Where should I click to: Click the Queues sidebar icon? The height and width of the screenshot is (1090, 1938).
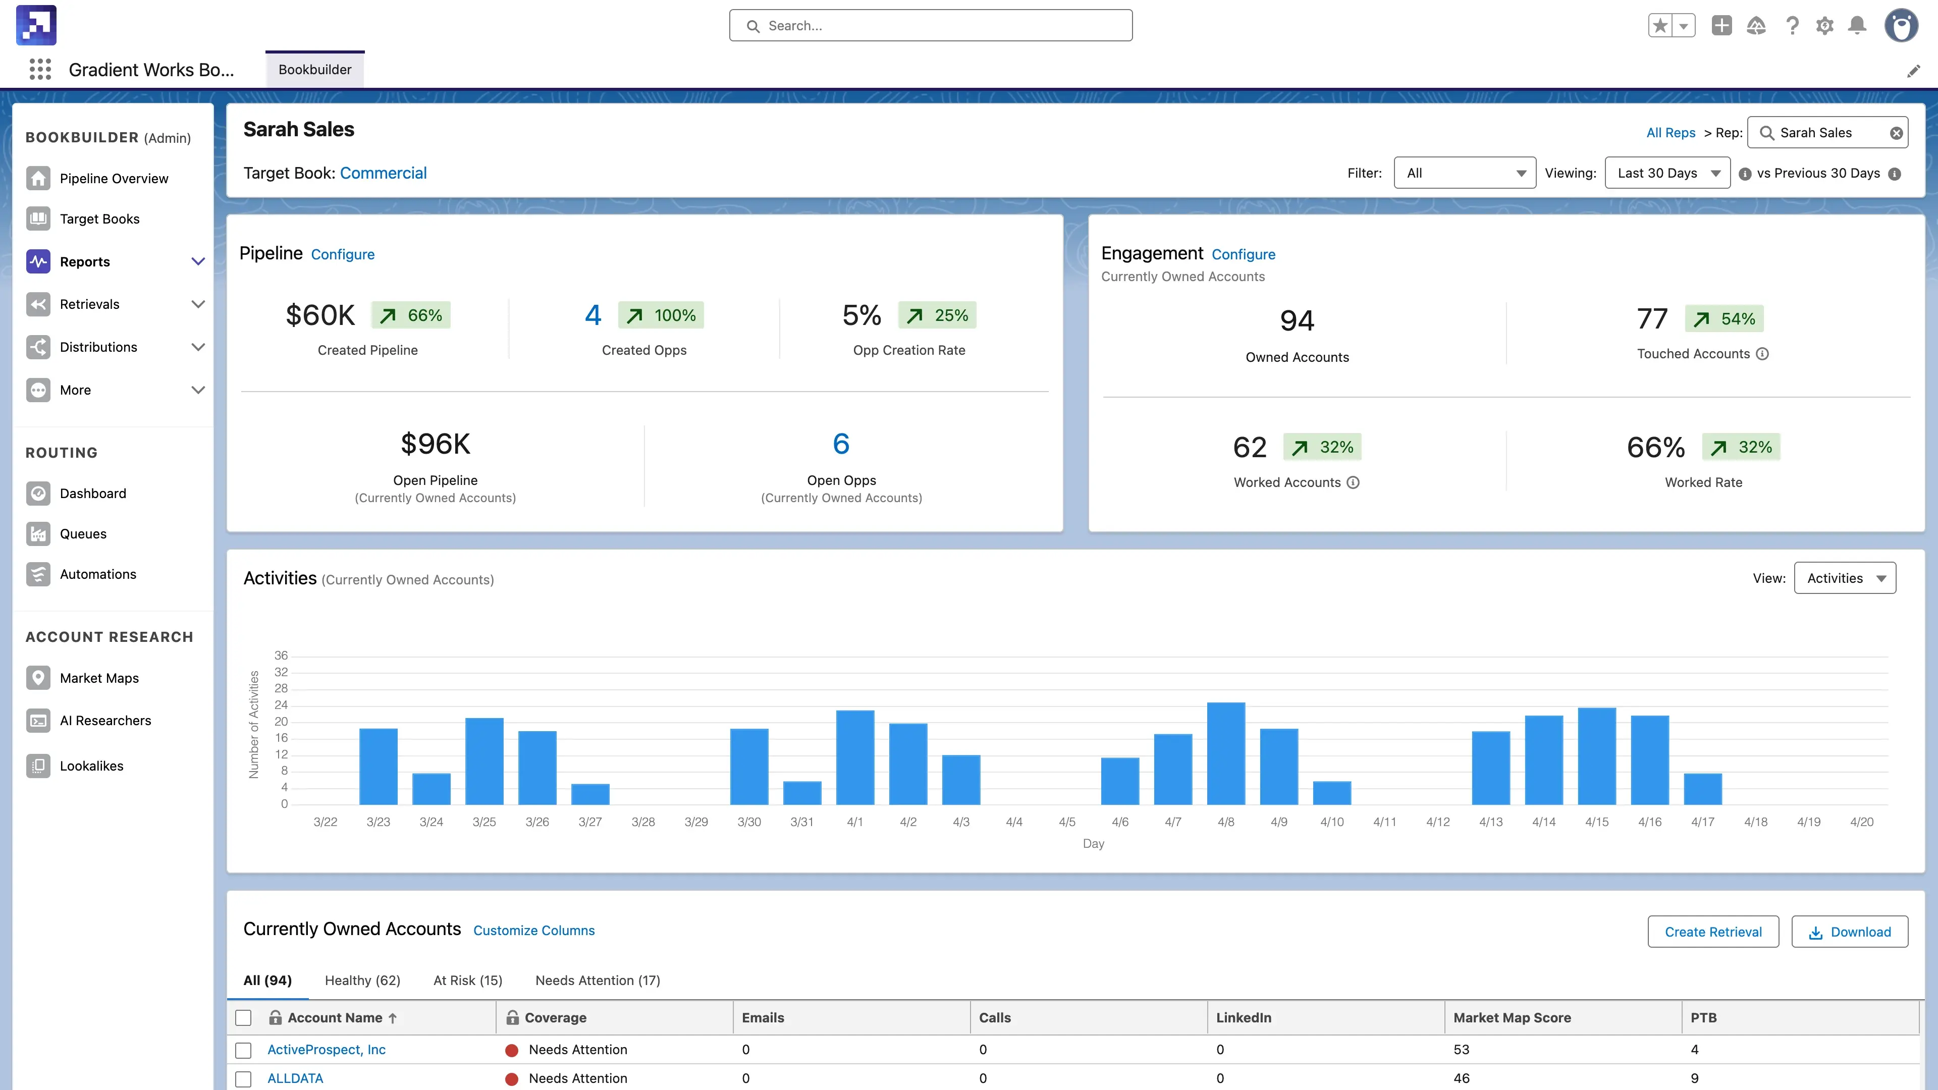[x=38, y=534]
